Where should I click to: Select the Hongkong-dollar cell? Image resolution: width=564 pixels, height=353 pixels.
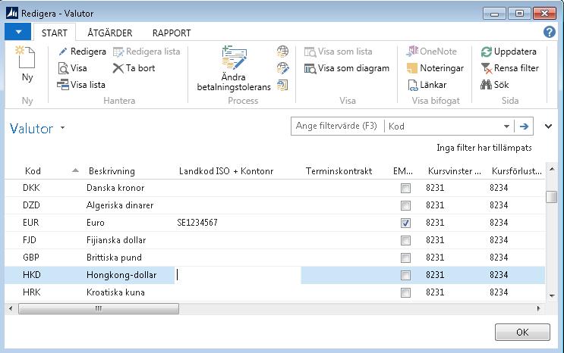pyautogui.click(x=121, y=275)
